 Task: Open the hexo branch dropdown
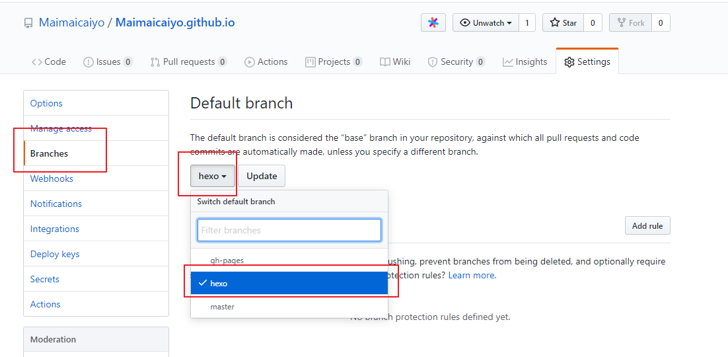click(x=213, y=176)
